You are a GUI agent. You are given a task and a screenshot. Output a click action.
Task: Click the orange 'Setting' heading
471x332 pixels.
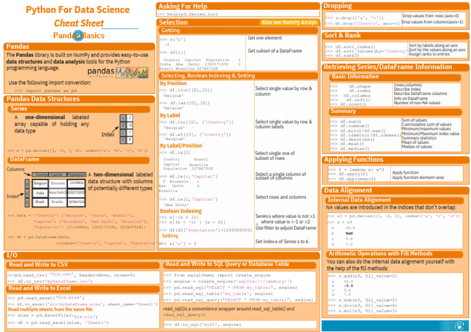coord(170,236)
